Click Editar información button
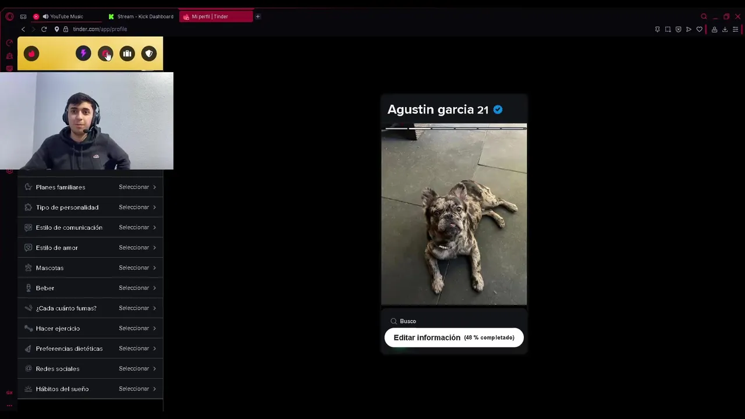Image resolution: width=745 pixels, height=419 pixels. click(454, 338)
